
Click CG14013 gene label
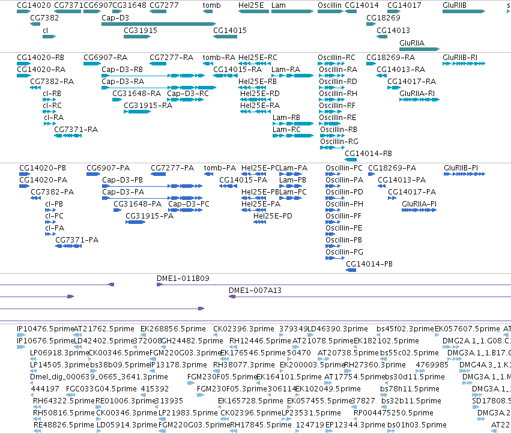click(x=393, y=30)
